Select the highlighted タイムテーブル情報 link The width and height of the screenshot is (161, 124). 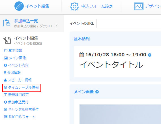pos(21,87)
